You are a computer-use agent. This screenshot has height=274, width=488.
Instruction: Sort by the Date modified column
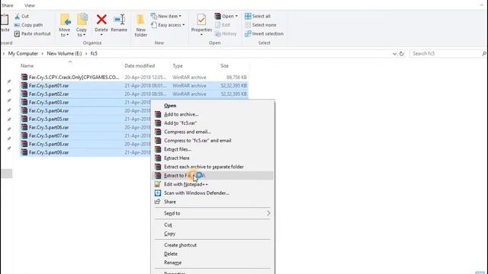[x=140, y=66]
